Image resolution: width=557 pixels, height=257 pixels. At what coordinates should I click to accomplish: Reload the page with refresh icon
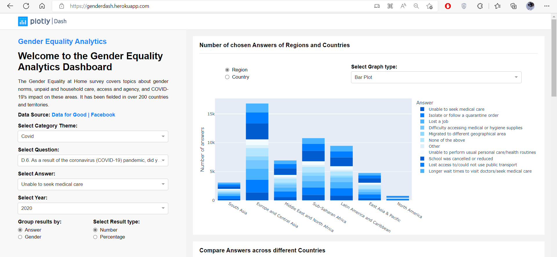click(26, 6)
